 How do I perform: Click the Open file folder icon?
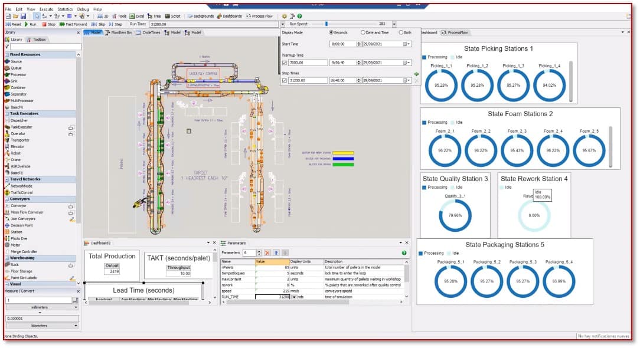click(x=15, y=17)
